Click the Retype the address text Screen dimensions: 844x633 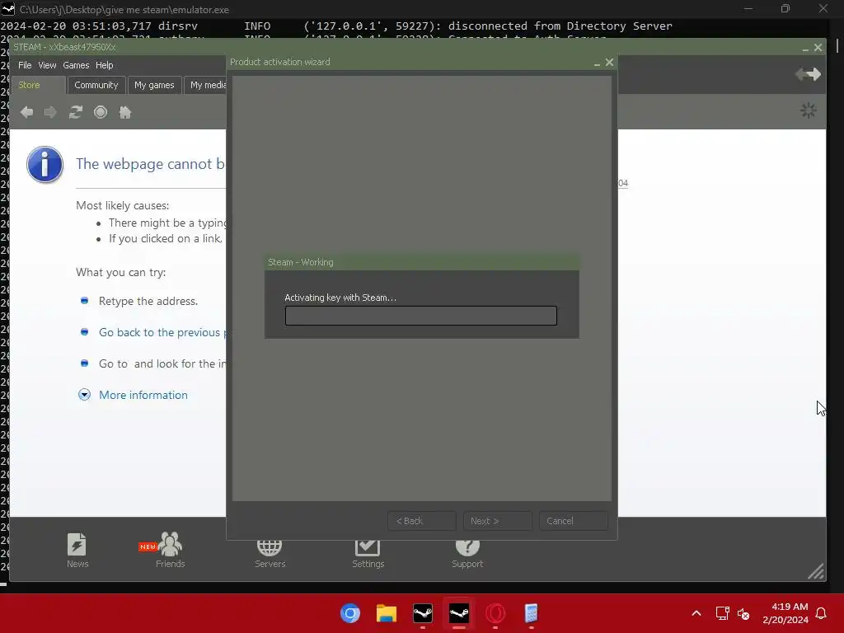(148, 301)
